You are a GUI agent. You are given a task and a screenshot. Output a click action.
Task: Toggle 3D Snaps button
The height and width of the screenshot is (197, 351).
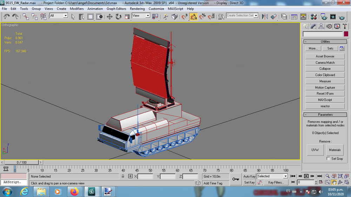coord(184,16)
